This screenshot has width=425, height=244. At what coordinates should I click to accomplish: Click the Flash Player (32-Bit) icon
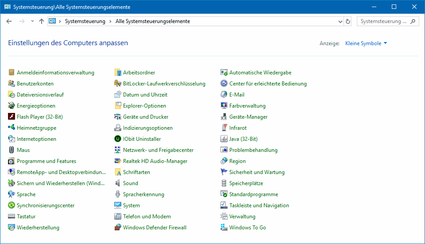click(x=12, y=117)
